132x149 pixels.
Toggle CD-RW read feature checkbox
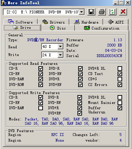point(40,74)
